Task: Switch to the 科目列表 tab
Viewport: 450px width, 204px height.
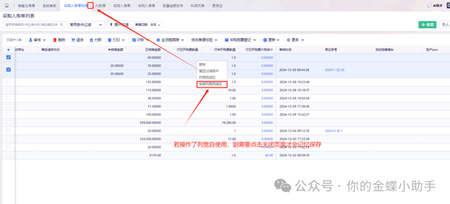Action: click(x=197, y=5)
